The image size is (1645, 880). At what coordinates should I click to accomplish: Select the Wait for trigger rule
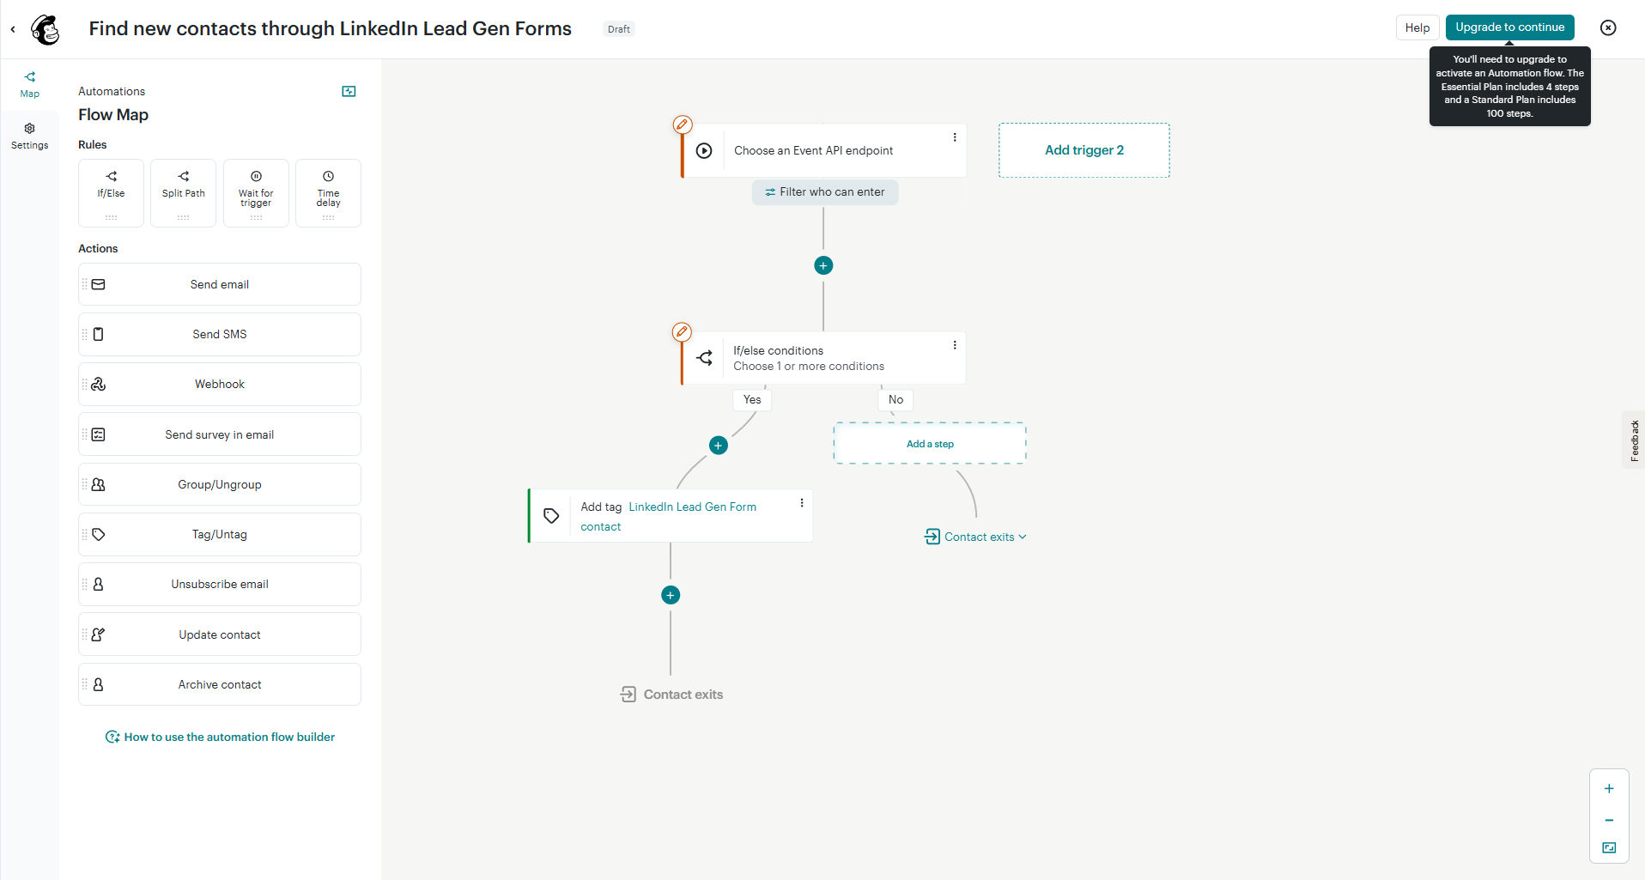(x=256, y=193)
